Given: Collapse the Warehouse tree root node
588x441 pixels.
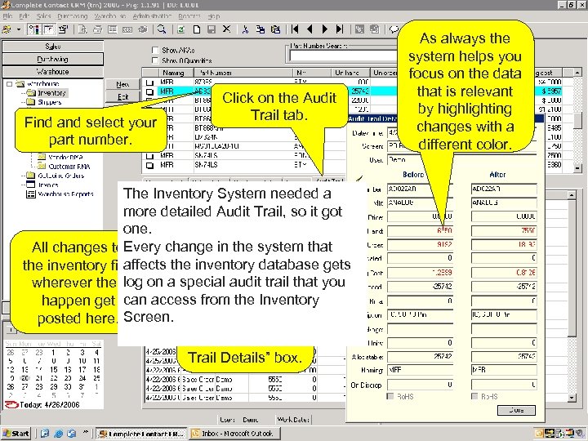Looking at the screenshot, I should [x=9, y=83].
